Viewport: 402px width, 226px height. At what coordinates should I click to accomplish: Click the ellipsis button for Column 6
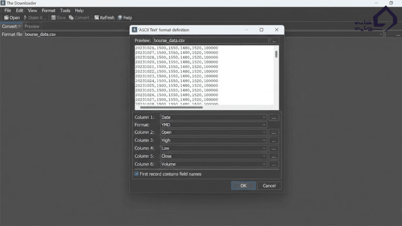click(x=274, y=164)
